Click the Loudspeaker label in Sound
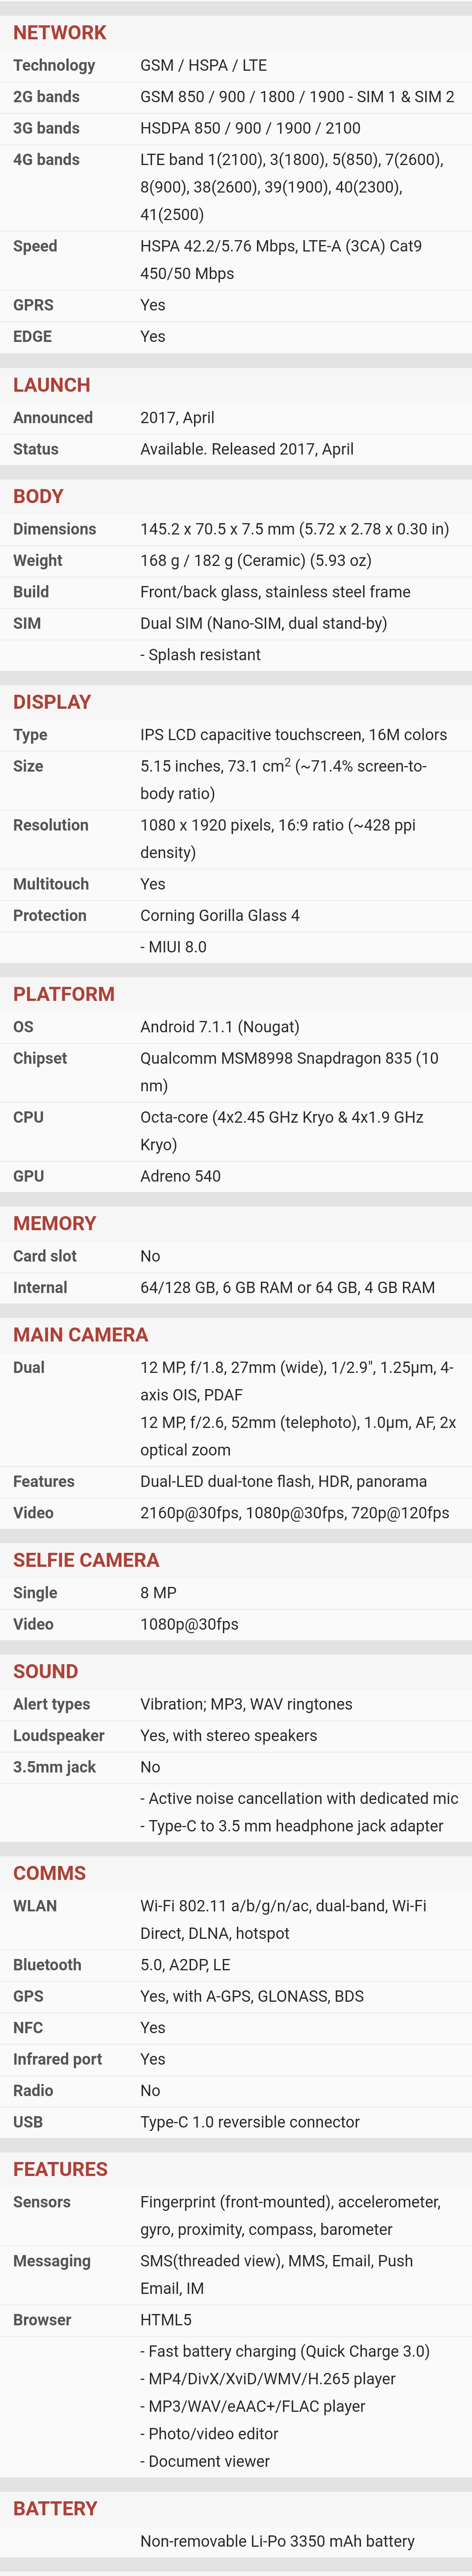This screenshot has height=2576, width=472. click(58, 1735)
